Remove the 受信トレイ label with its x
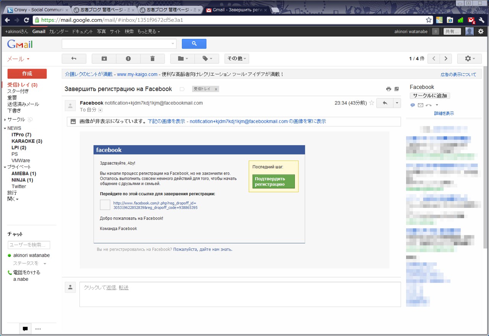The width and height of the screenshot is (489, 336). click(x=216, y=89)
